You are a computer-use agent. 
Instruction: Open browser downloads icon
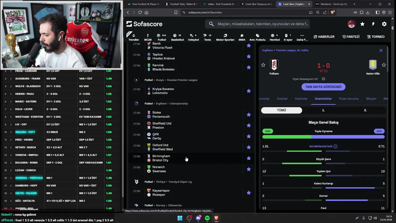(368, 12)
